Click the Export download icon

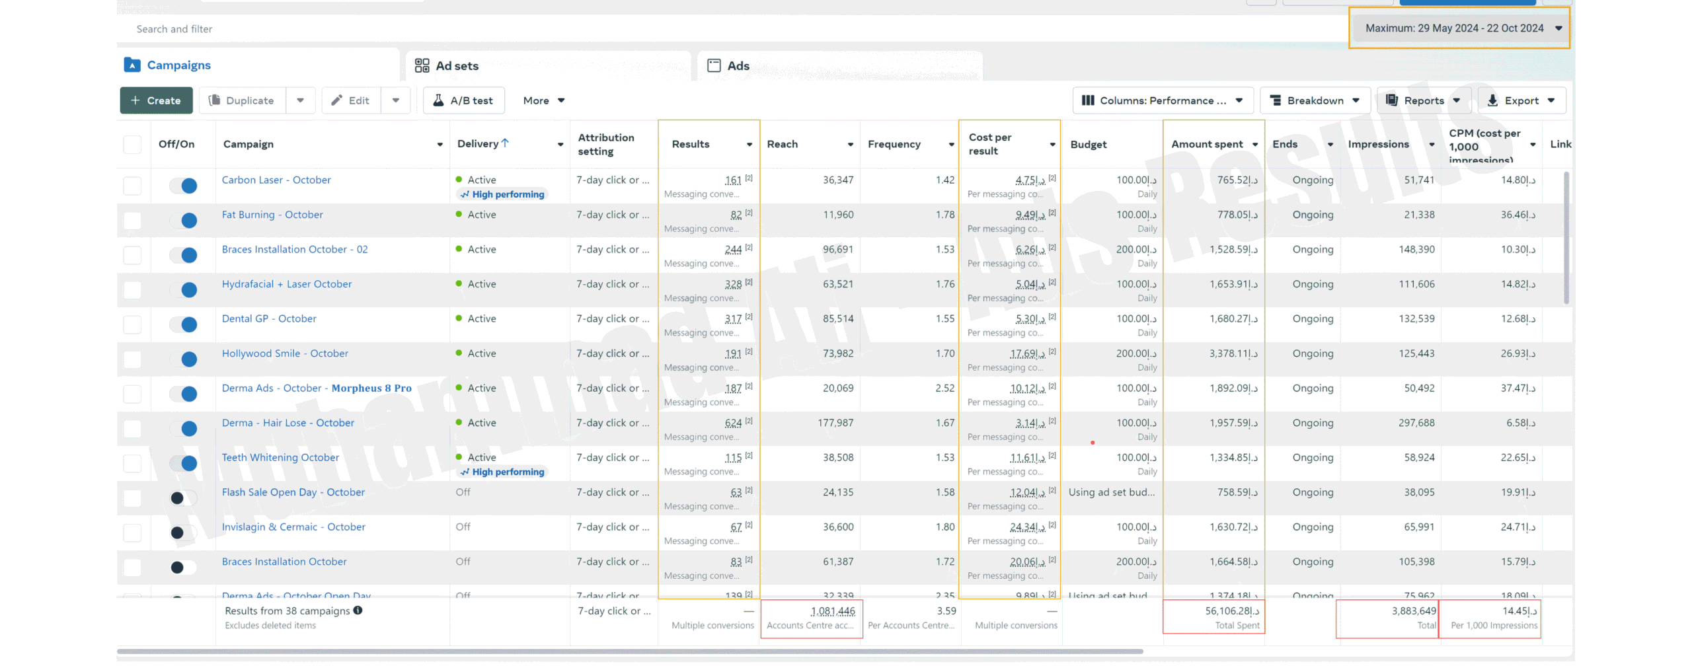click(x=1492, y=100)
